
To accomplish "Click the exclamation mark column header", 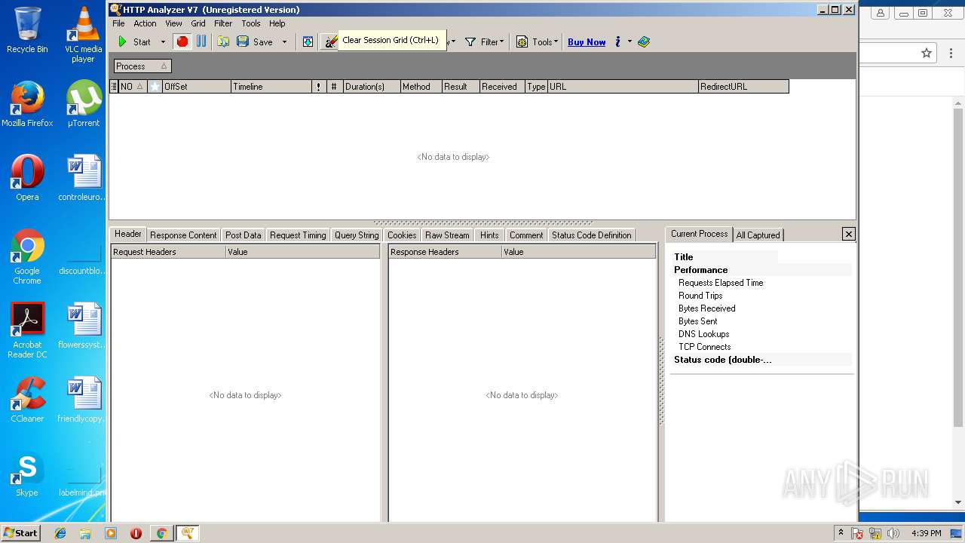I will tap(319, 87).
